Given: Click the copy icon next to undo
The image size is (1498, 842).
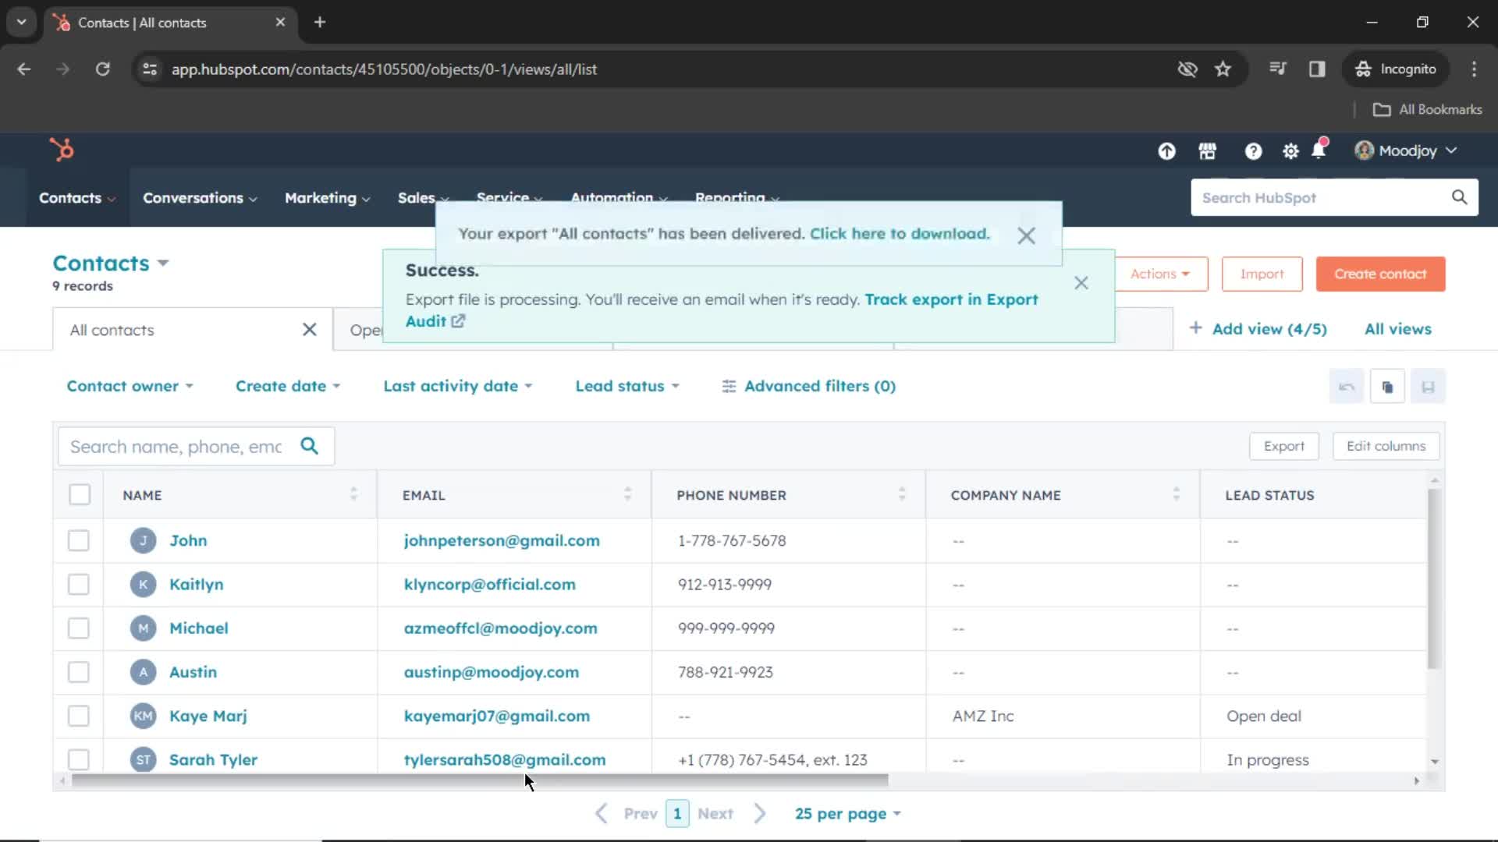Looking at the screenshot, I should point(1387,386).
